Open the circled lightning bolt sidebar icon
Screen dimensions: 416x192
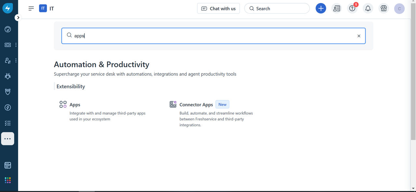8,107
